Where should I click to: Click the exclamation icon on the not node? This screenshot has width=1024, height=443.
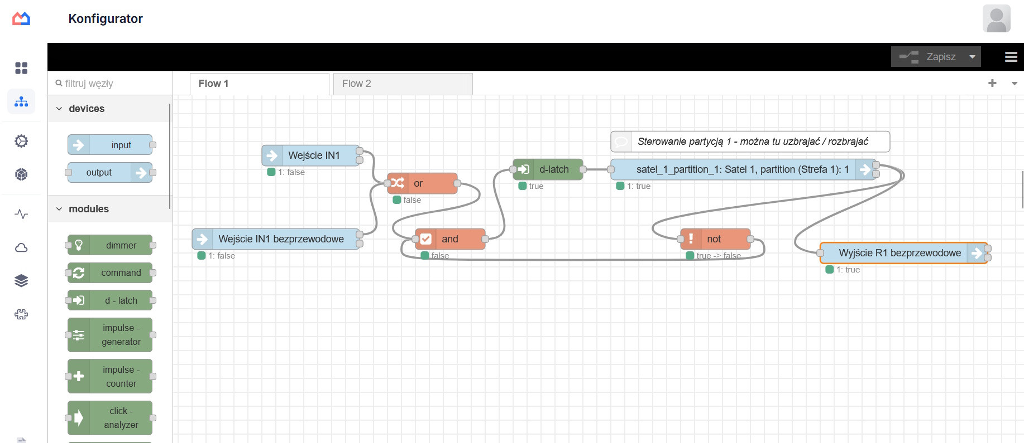(x=691, y=239)
